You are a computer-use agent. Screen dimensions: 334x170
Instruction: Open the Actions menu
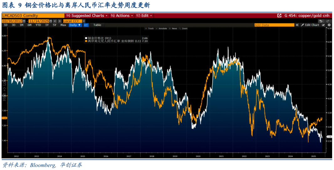pyautogui.click(x=122, y=15)
